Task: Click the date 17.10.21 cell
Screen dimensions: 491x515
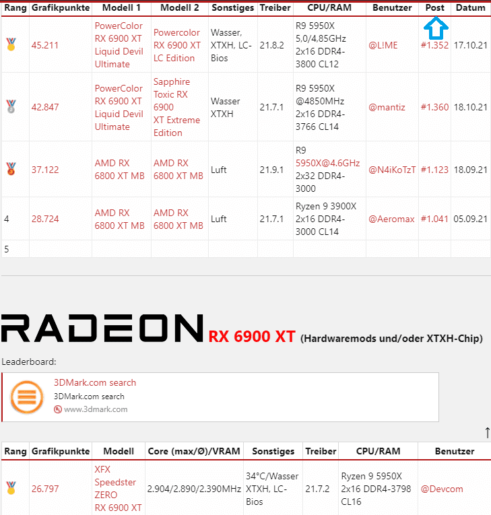Action: tap(470, 45)
